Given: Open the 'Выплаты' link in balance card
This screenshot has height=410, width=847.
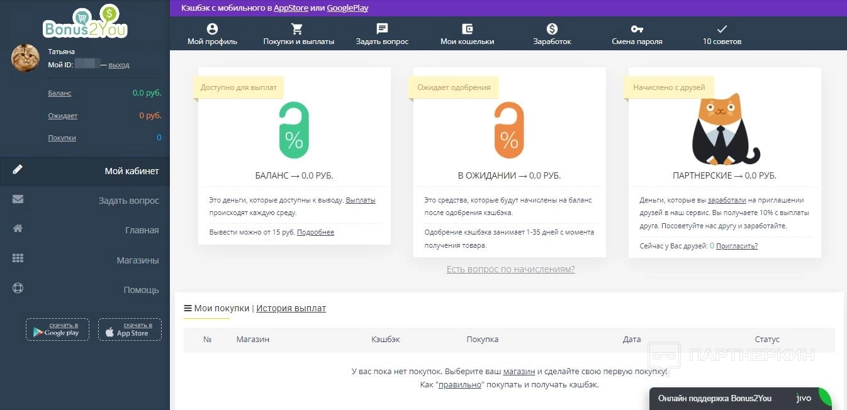Looking at the screenshot, I should [x=361, y=200].
